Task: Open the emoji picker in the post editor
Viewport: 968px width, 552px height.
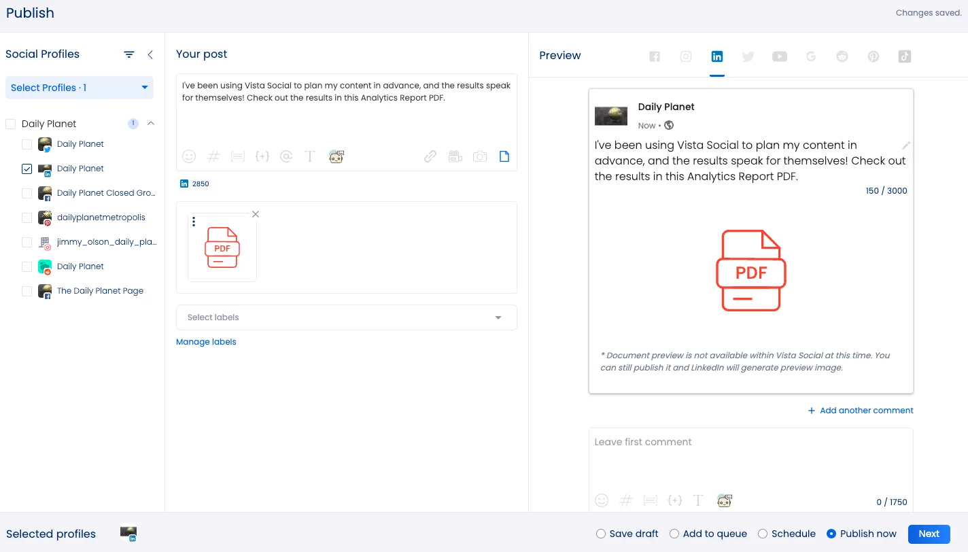Action: pyautogui.click(x=188, y=156)
